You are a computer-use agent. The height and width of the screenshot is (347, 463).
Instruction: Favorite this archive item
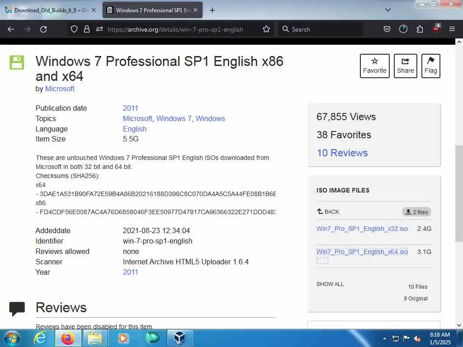[375, 66]
